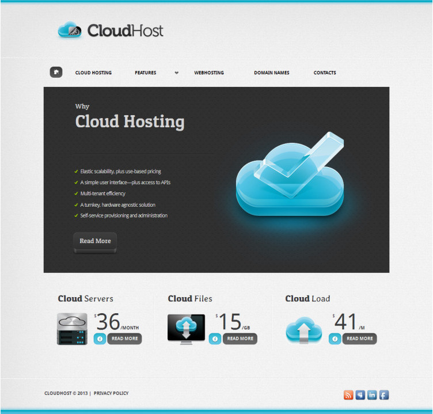Click the monitor cloud sync icon
Viewport: 433px width, 414px height.
click(186, 329)
